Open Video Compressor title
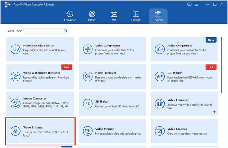Screen dimensions: 228x148 tap(108, 46)
